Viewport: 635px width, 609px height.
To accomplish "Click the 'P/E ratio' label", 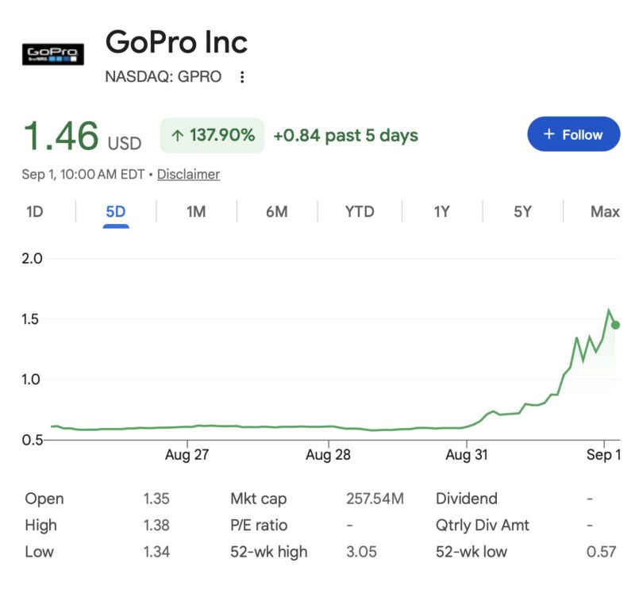I will [259, 526].
